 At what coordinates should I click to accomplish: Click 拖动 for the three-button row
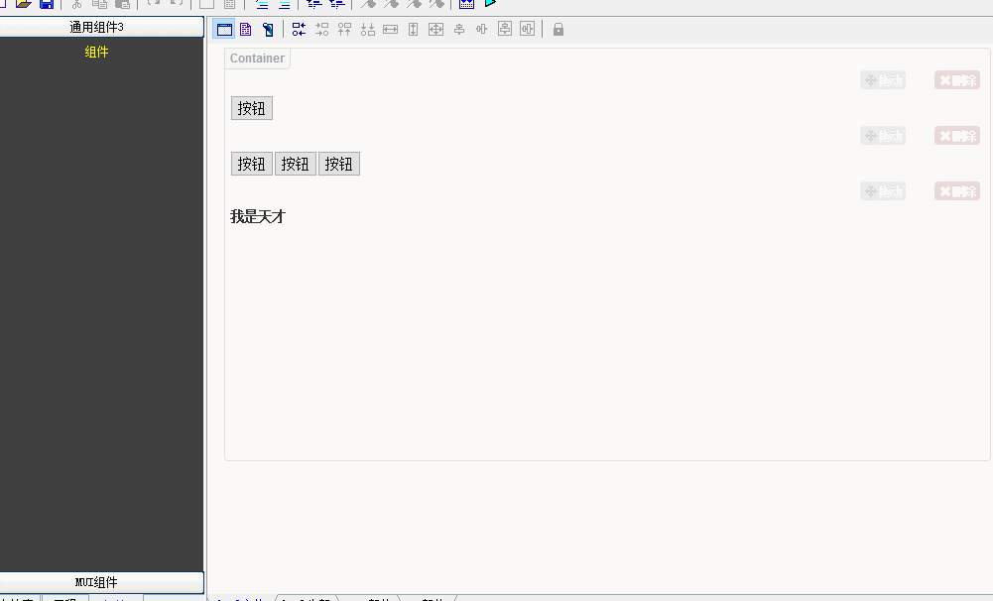tap(883, 136)
